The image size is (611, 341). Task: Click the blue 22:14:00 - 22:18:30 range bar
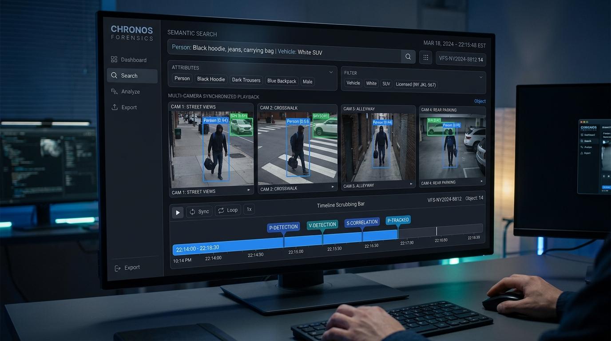click(x=285, y=243)
